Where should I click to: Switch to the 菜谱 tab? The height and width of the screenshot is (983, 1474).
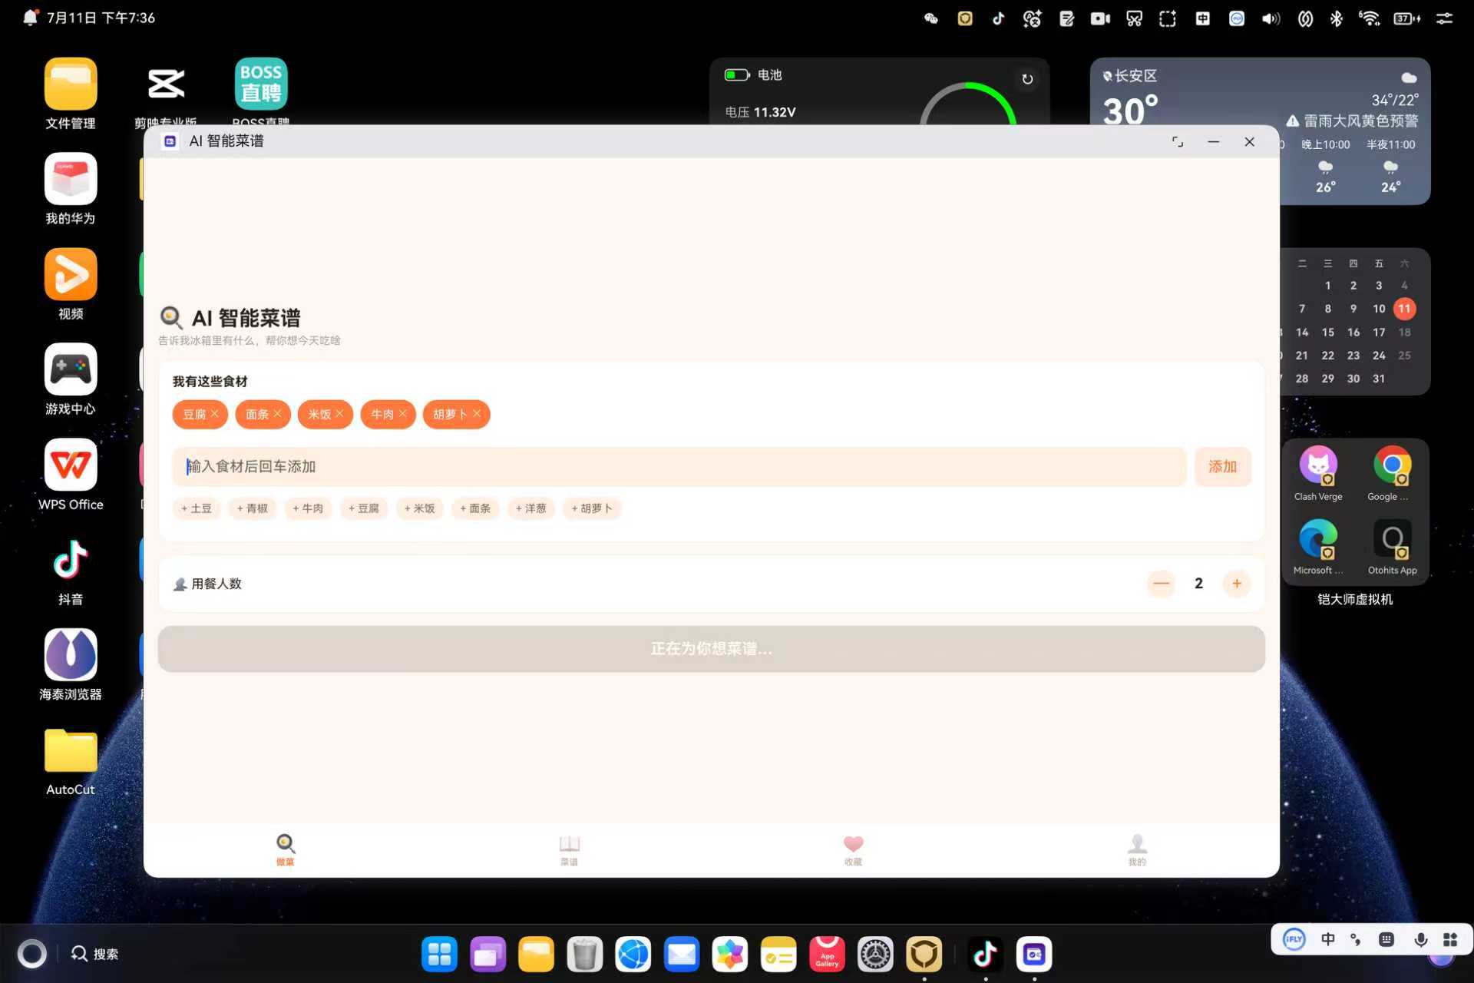(569, 849)
